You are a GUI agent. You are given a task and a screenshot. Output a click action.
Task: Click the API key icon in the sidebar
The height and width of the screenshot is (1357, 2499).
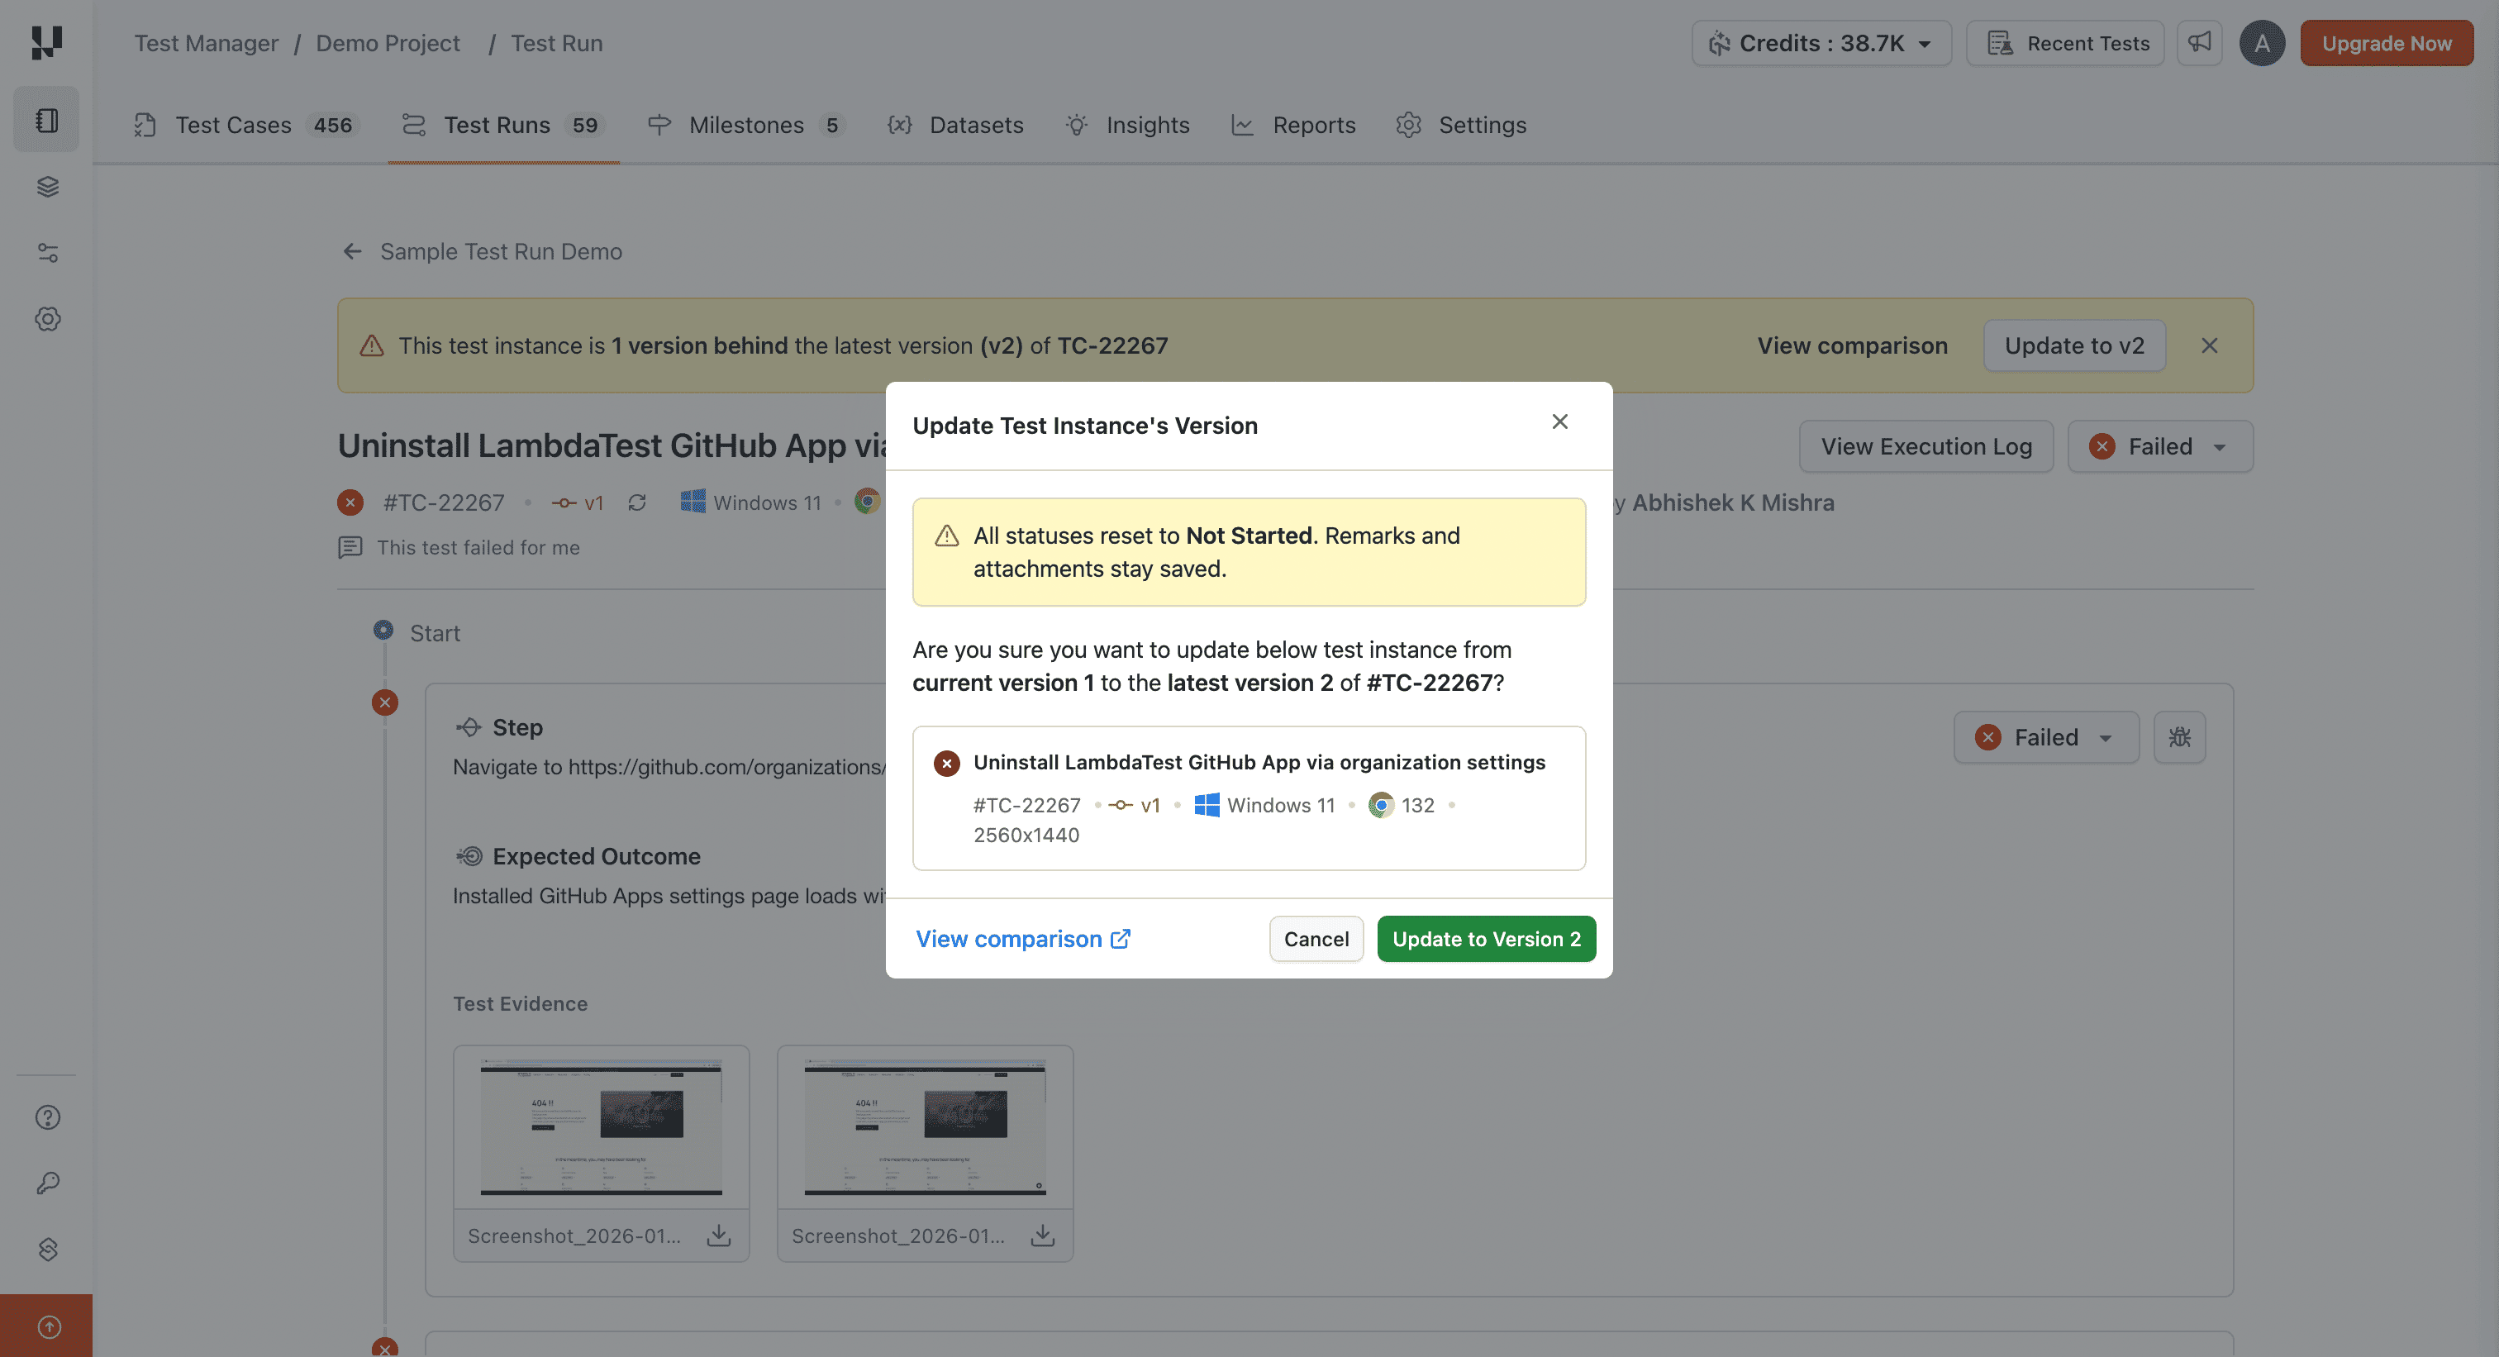[x=48, y=1183]
